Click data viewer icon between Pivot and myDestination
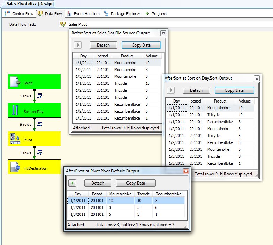The image size is (273, 245). [x=40, y=152]
